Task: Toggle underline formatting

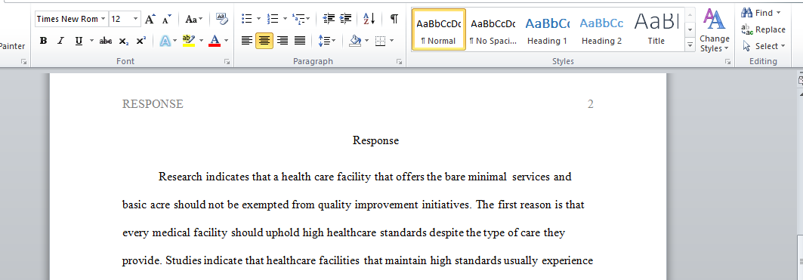Action: pos(79,41)
